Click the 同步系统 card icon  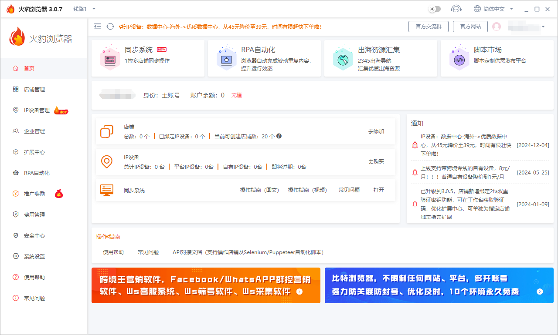pos(110,59)
